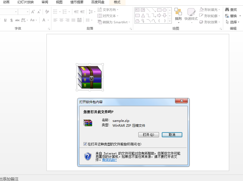Screen dimensions: 243x181
Task: Toggle strikethrough abc button
Action: pyautogui.click(x=17, y=20)
